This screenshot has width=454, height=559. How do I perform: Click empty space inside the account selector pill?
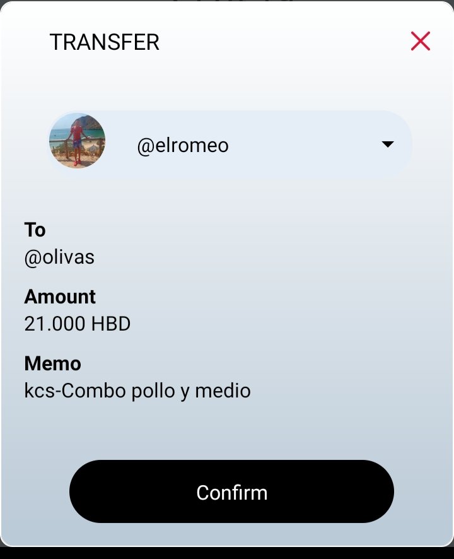pyautogui.click(x=303, y=144)
